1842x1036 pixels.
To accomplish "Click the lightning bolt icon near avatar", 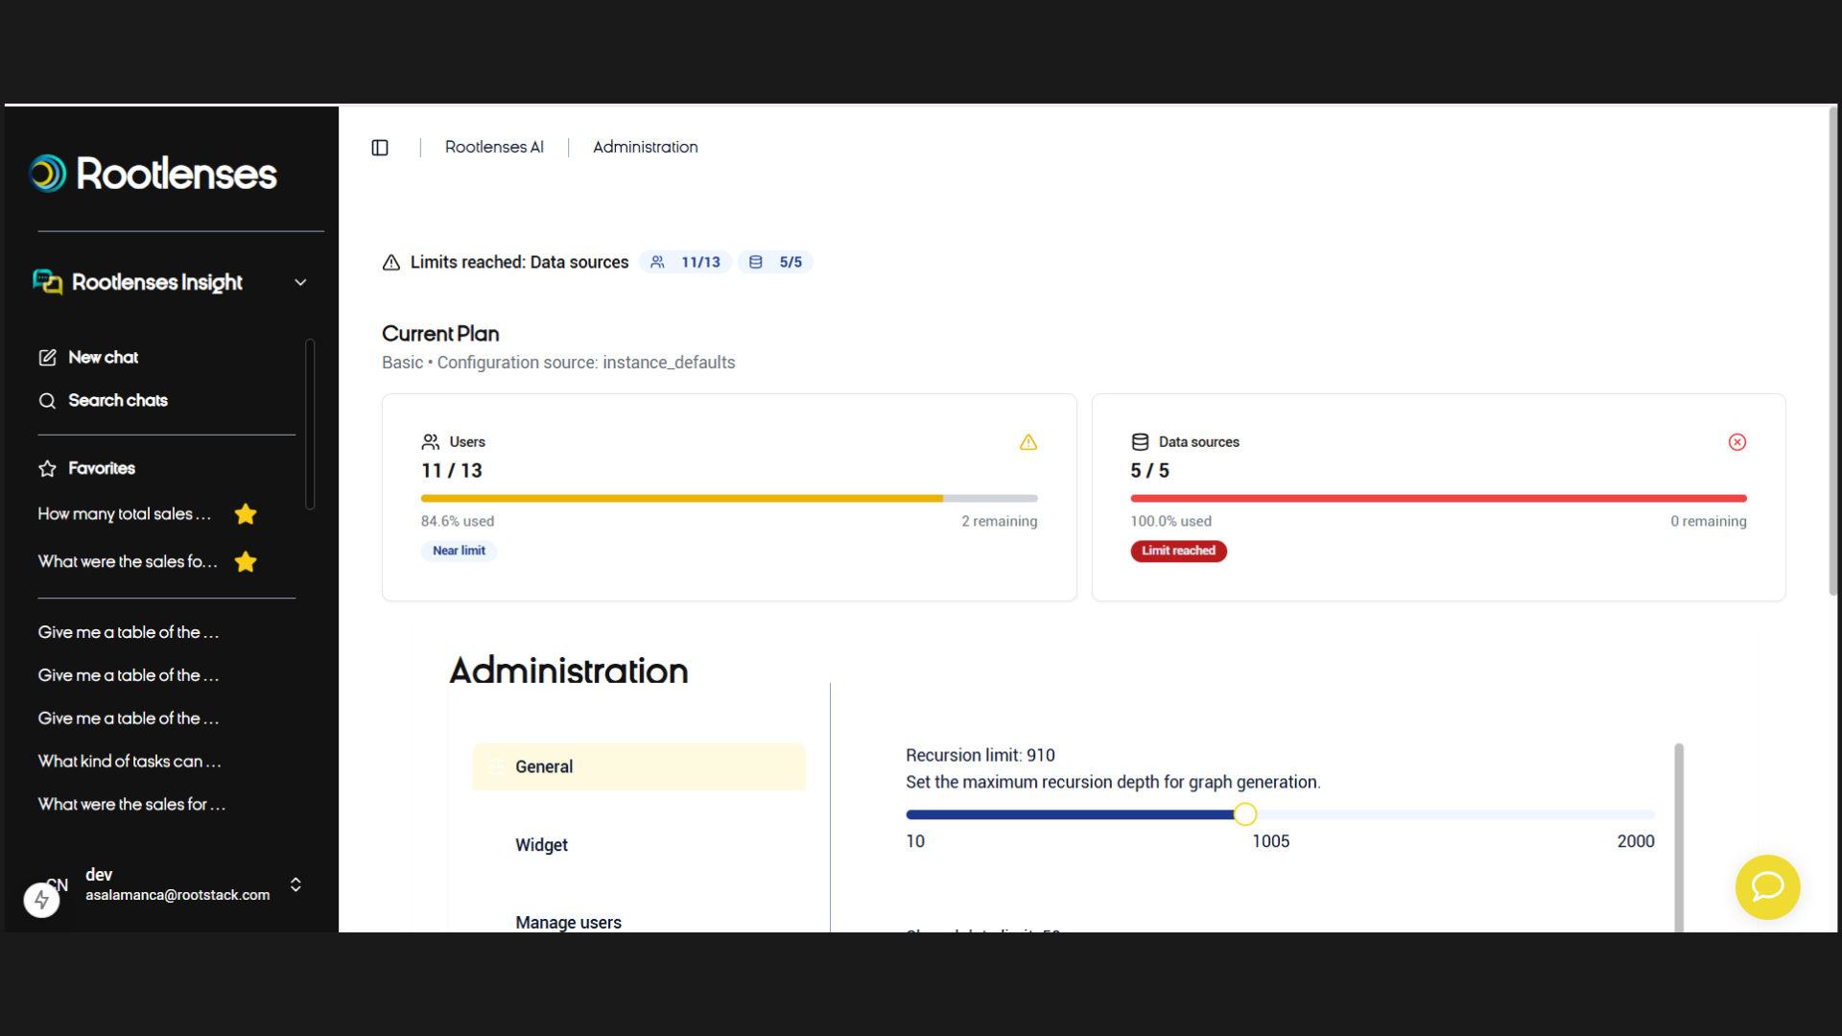I will pyautogui.click(x=41, y=900).
